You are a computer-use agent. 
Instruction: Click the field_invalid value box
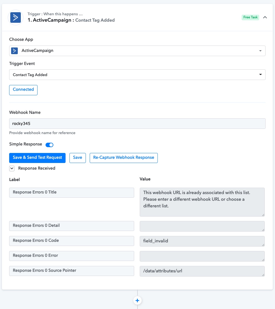202,241
